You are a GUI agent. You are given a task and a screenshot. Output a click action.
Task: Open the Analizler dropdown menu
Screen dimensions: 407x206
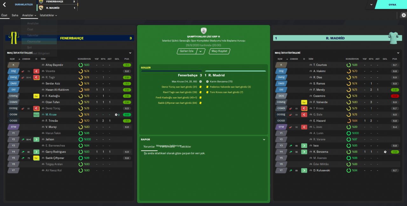29,15
